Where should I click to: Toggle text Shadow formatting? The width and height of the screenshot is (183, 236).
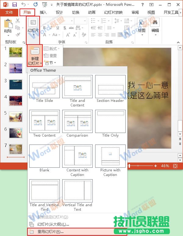(x=65, y=28)
